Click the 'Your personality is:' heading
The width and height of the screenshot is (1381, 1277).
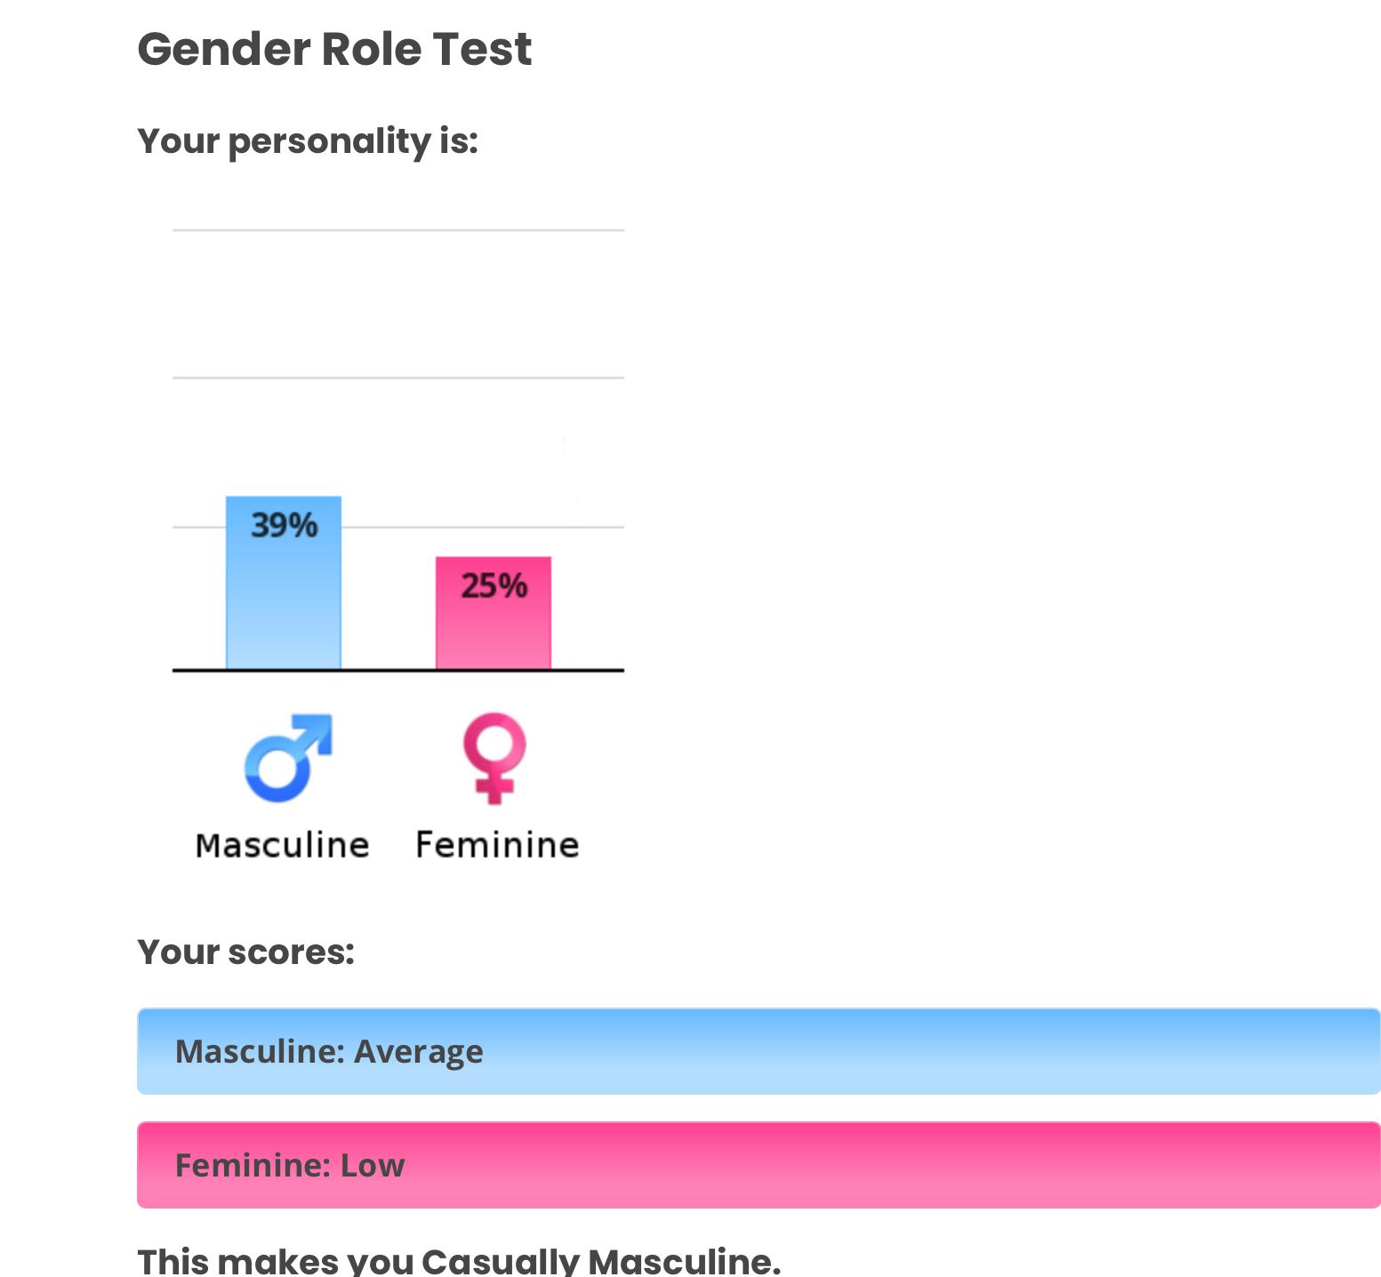click(x=308, y=141)
